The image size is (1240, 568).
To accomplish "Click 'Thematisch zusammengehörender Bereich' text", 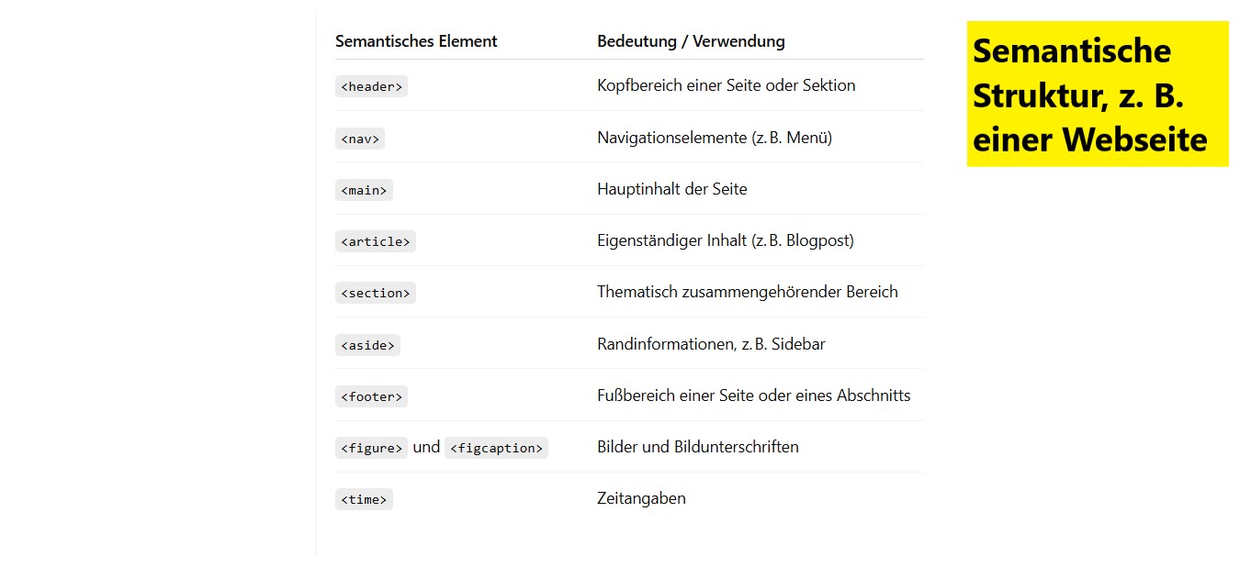I will click(748, 292).
